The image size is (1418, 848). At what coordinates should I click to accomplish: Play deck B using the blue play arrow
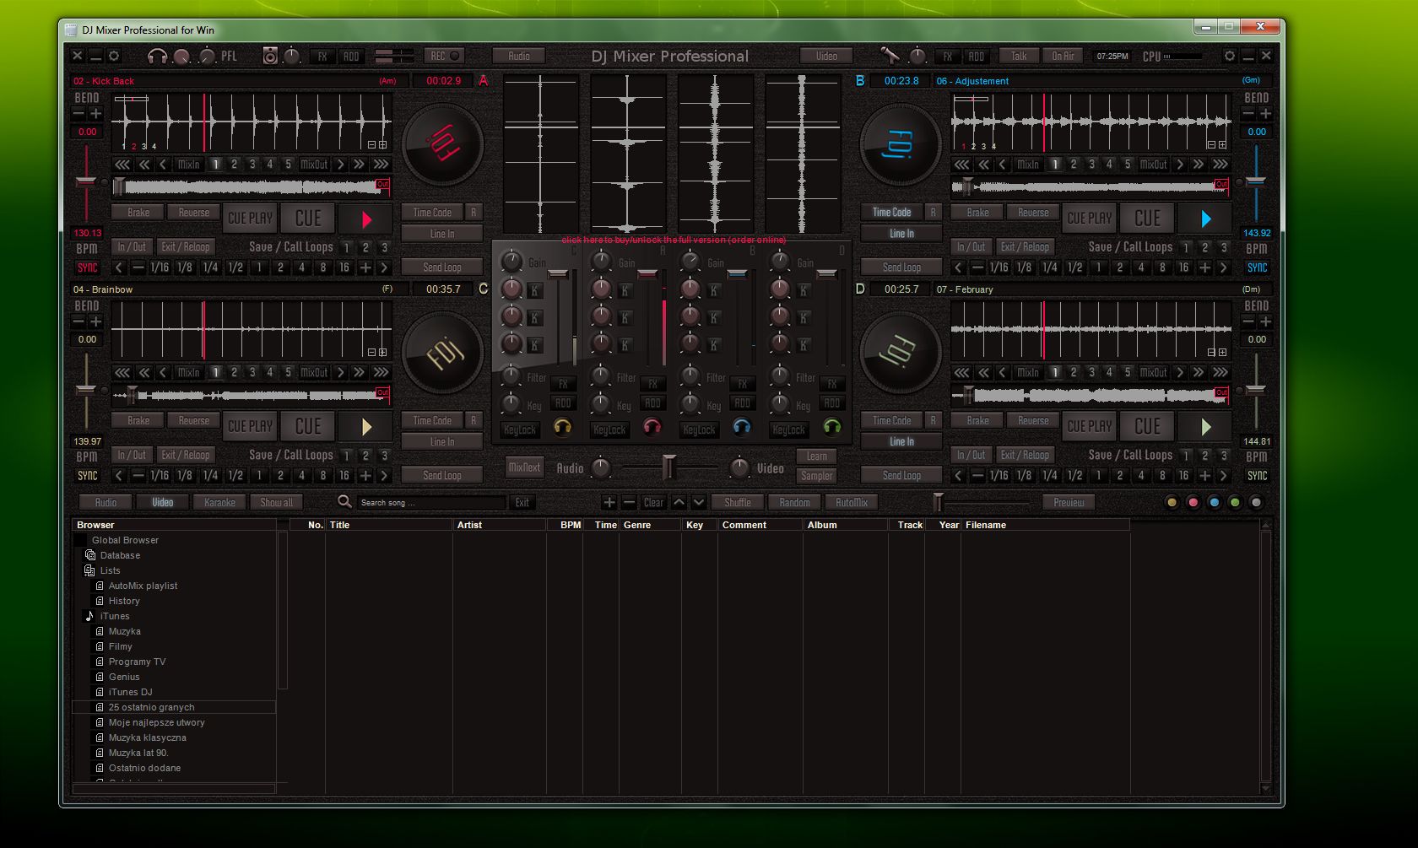[x=1205, y=219]
